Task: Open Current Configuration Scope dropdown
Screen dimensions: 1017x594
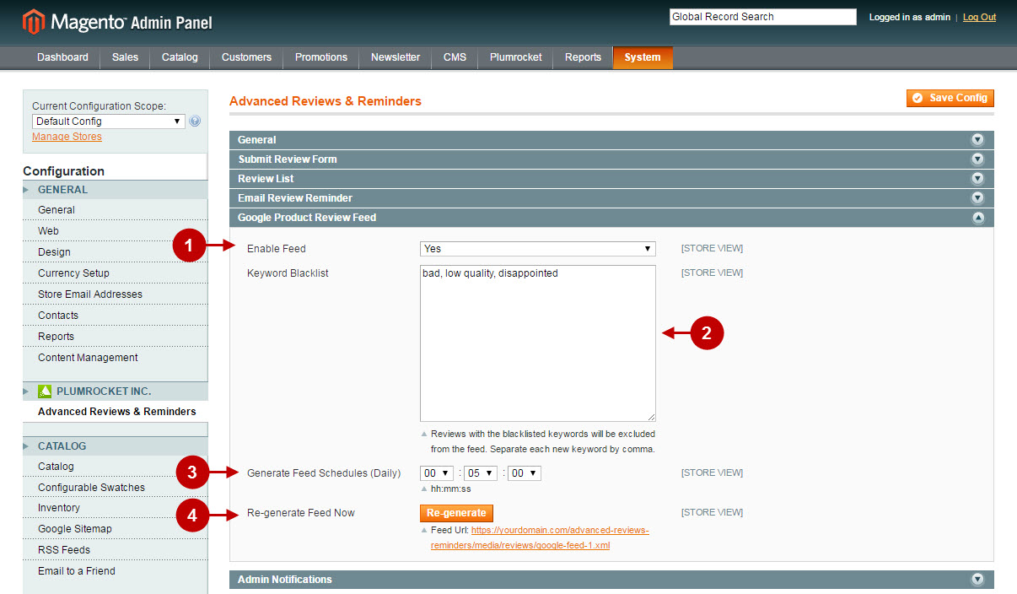Action: (x=108, y=121)
